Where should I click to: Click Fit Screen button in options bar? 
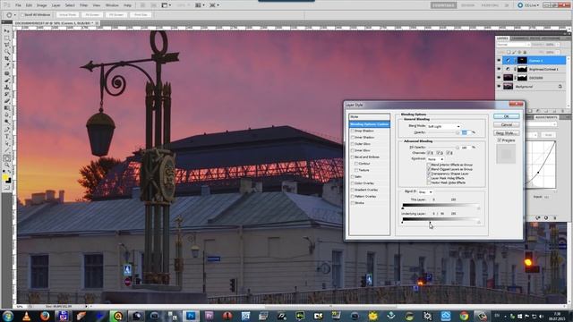[x=92, y=15]
